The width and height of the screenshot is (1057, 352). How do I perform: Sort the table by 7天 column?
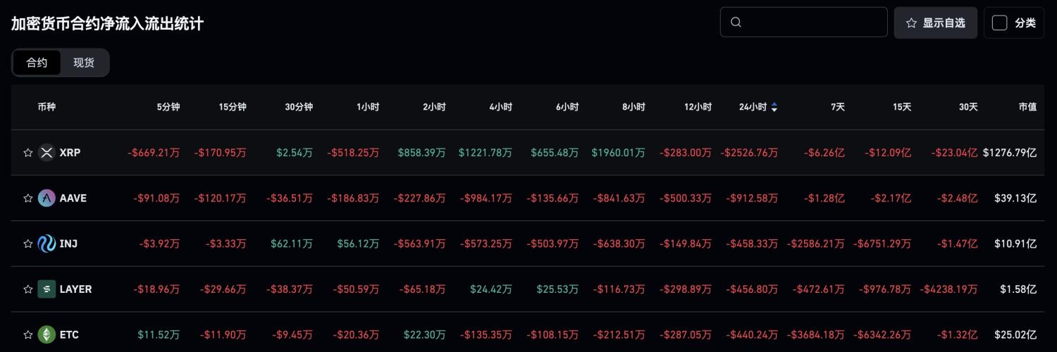click(837, 107)
